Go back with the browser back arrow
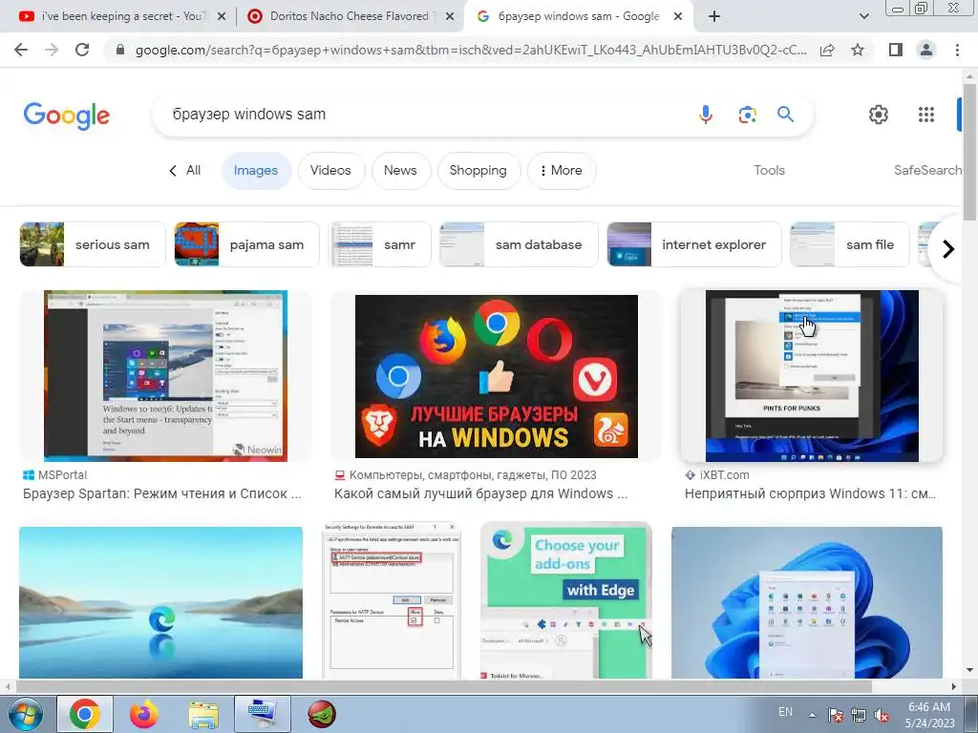This screenshot has width=978, height=733. point(21,50)
